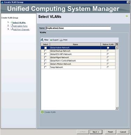The image size is (131, 135).
Task: Click the Export arrow icon
Action: (51, 40)
